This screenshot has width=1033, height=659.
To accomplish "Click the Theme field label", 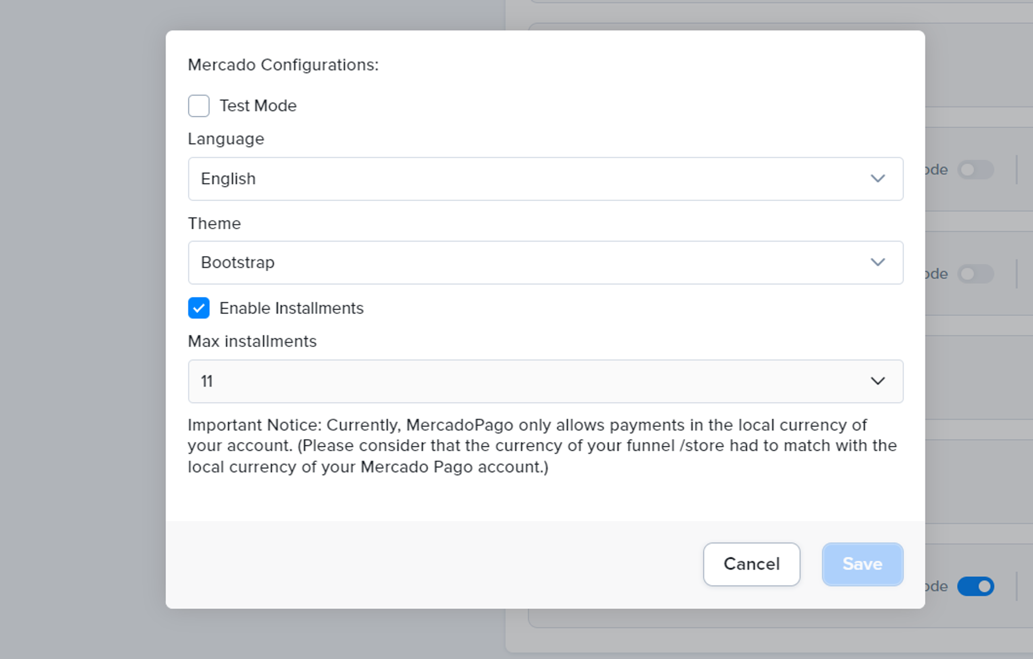I will (214, 224).
